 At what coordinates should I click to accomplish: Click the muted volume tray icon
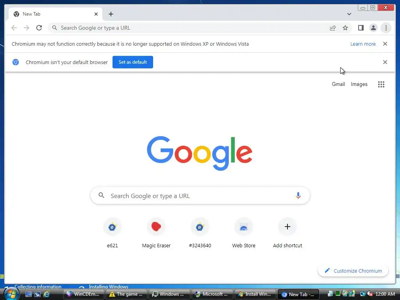pyautogui.click(x=370, y=294)
